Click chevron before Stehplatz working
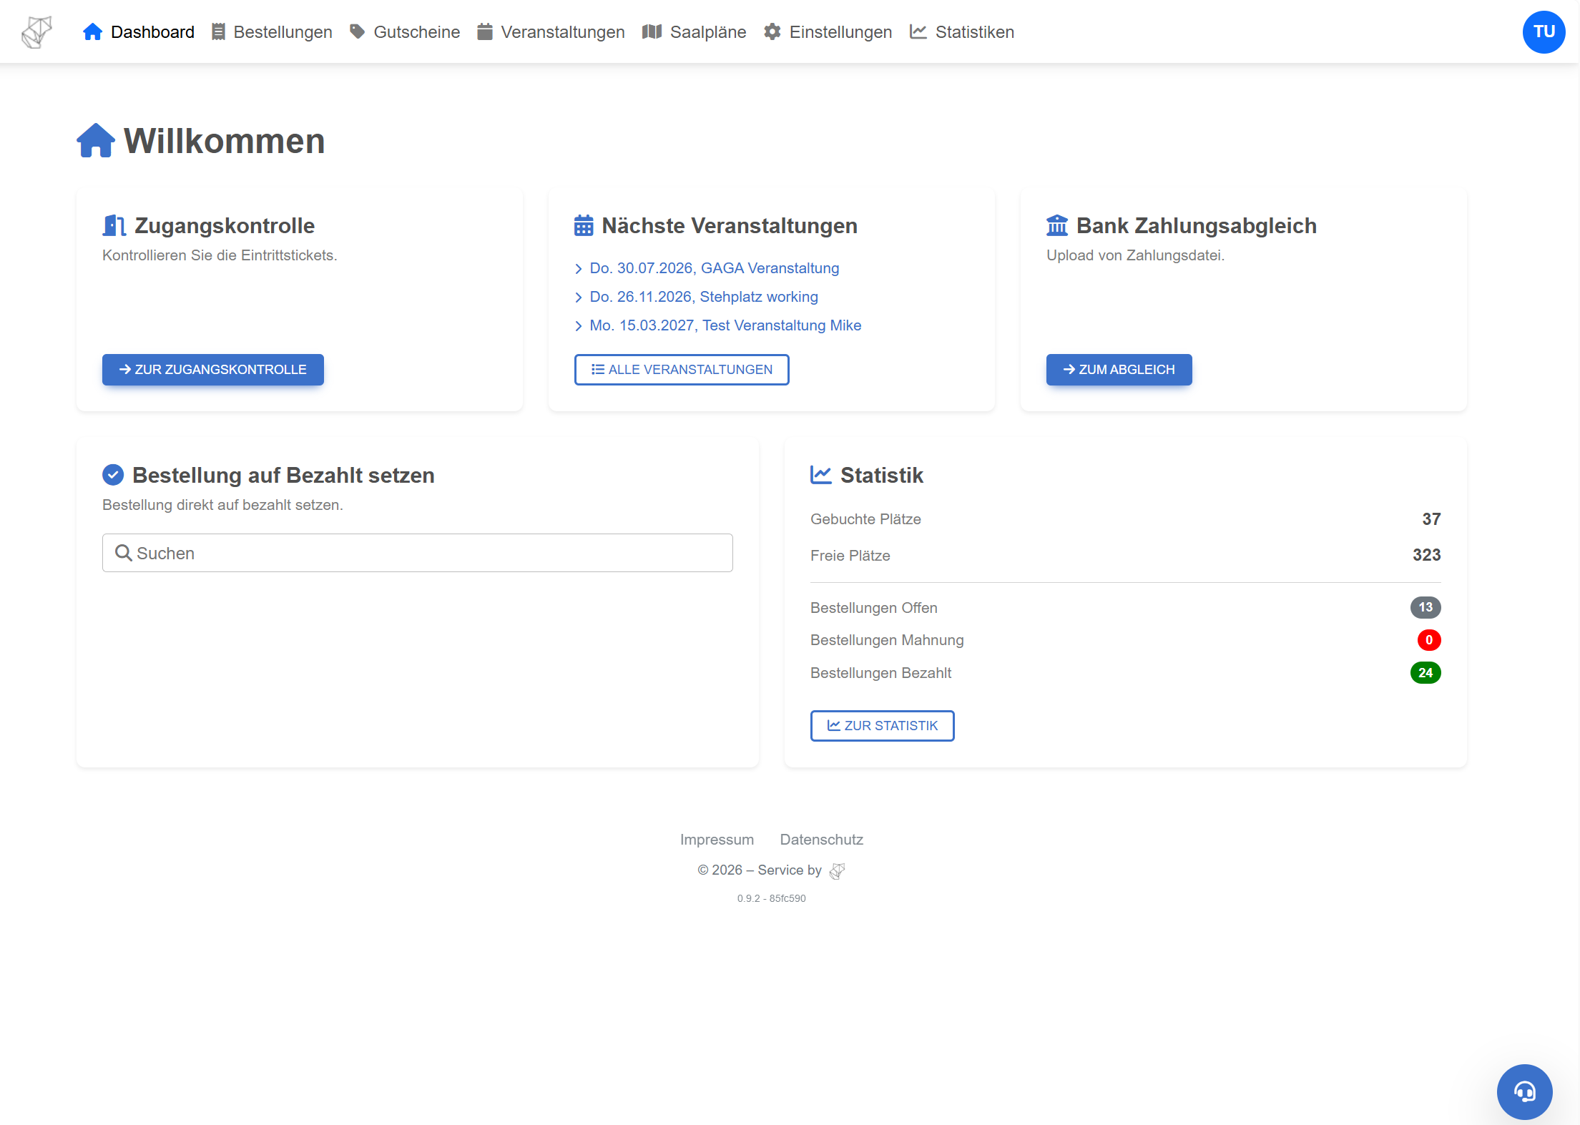1580x1125 pixels. click(579, 298)
